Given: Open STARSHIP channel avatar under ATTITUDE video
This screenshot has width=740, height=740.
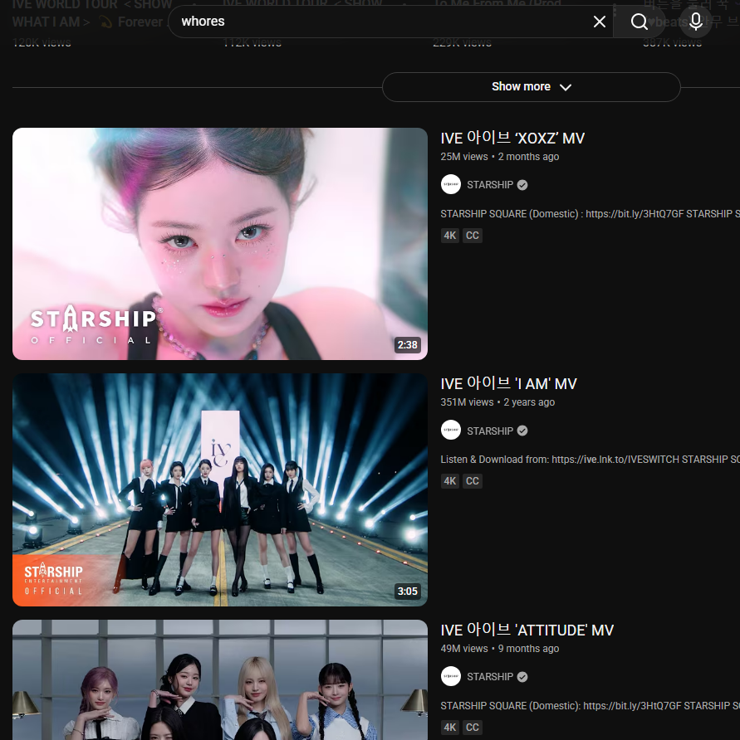Looking at the screenshot, I should [451, 676].
